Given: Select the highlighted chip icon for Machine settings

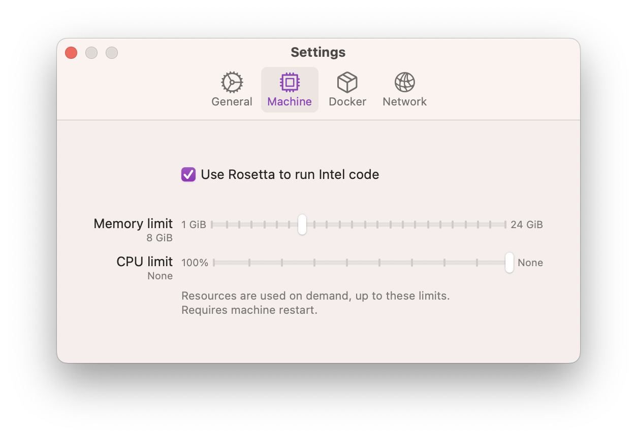Looking at the screenshot, I should (290, 82).
